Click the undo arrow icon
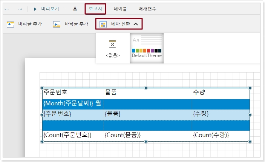Screen dimensions: 265x162 click(7, 9)
